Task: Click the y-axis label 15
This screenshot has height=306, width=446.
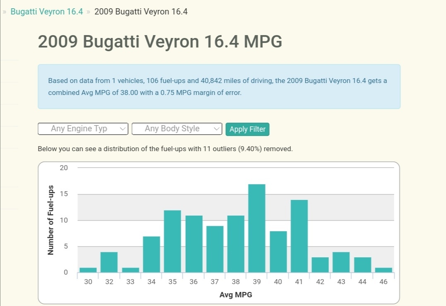Action: click(64, 194)
